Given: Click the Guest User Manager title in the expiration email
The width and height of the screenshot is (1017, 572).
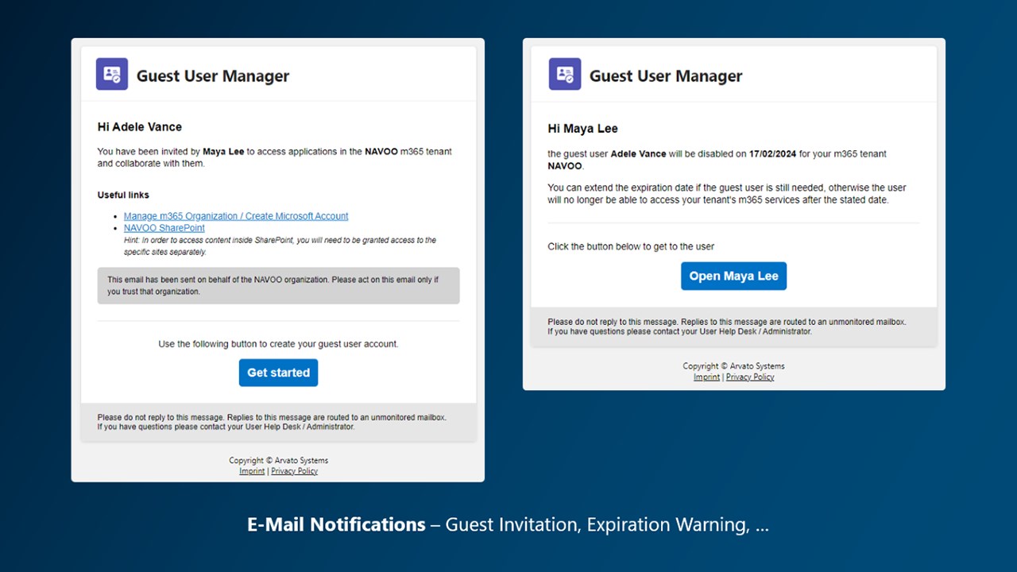Looking at the screenshot, I should pos(666,76).
